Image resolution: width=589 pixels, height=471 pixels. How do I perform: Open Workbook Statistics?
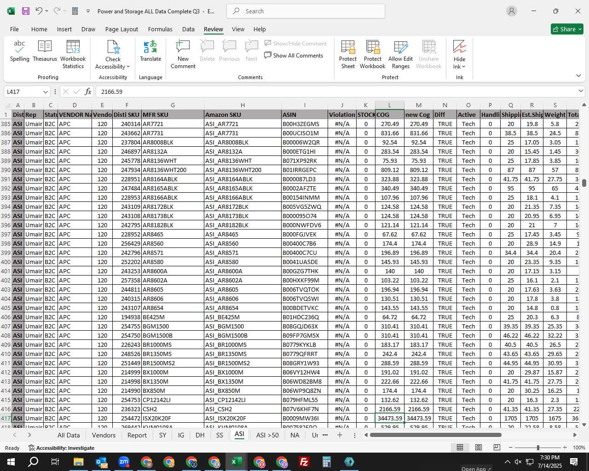(x=73, y=55)
